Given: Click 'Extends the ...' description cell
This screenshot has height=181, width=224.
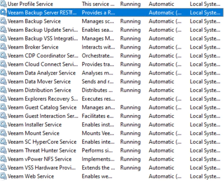Looking at the screenshot, I should pyautogui.click(x=99, y=168).
